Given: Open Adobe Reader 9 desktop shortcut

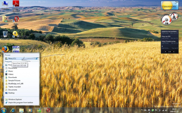Looking at the screenshot, I should click(16, 6).
